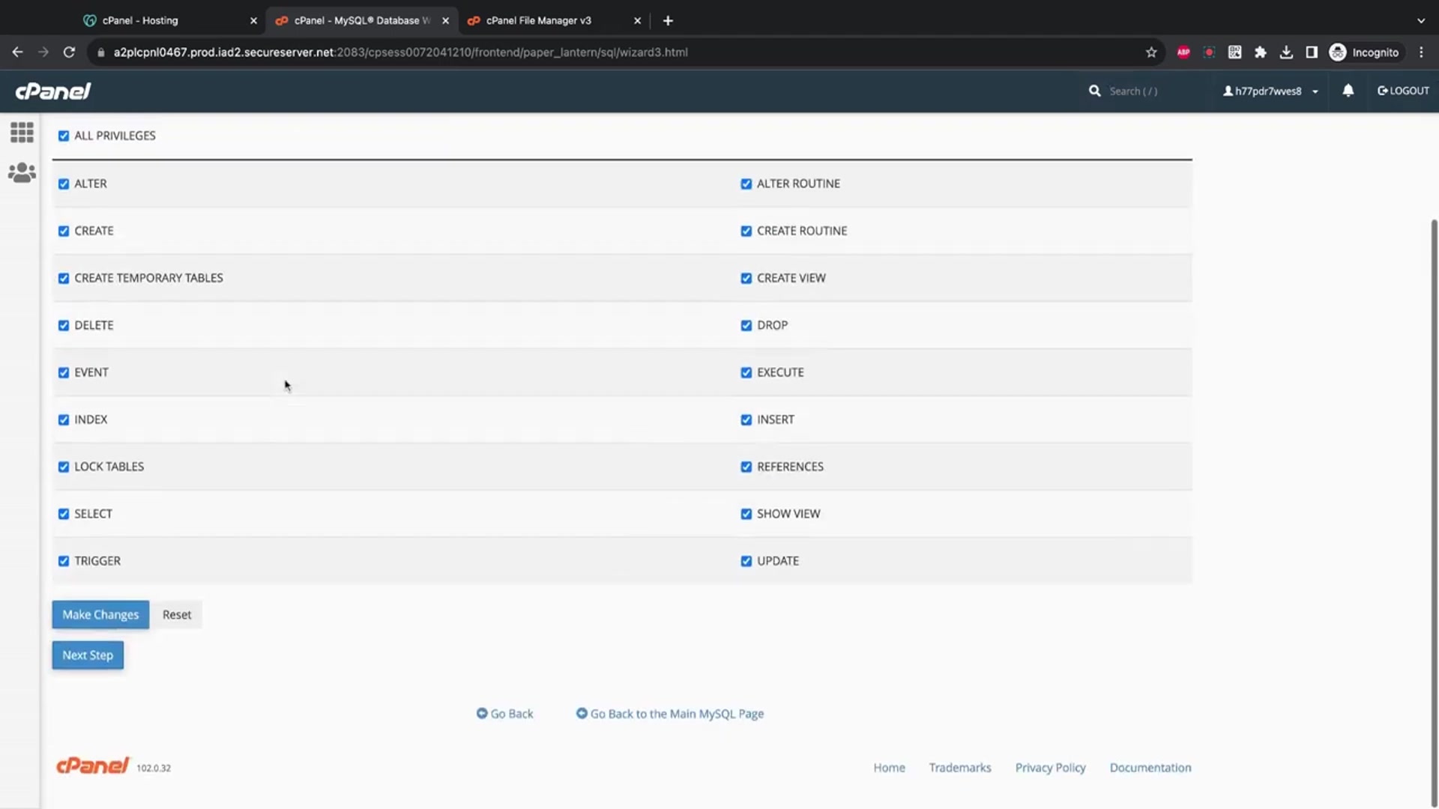This screenshot has height=809, width=1439.
Task: Click the red record extension icon
Action: pyautogui.click(x=1209, y=52)
